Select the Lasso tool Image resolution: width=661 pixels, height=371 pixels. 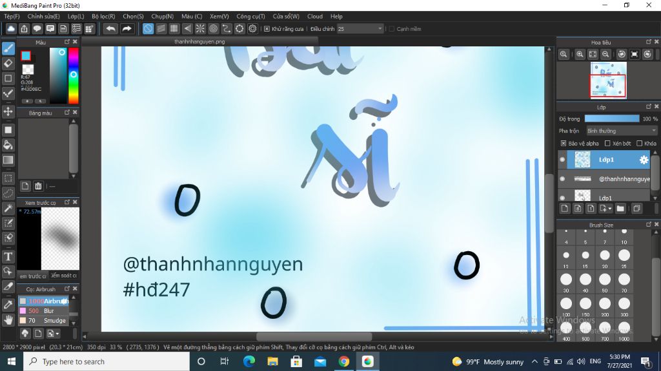[x=8, y=193]
